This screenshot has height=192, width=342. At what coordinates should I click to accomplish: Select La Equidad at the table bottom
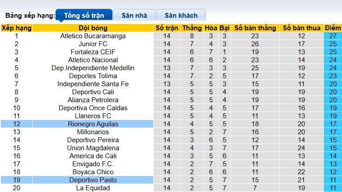[93, 188]
